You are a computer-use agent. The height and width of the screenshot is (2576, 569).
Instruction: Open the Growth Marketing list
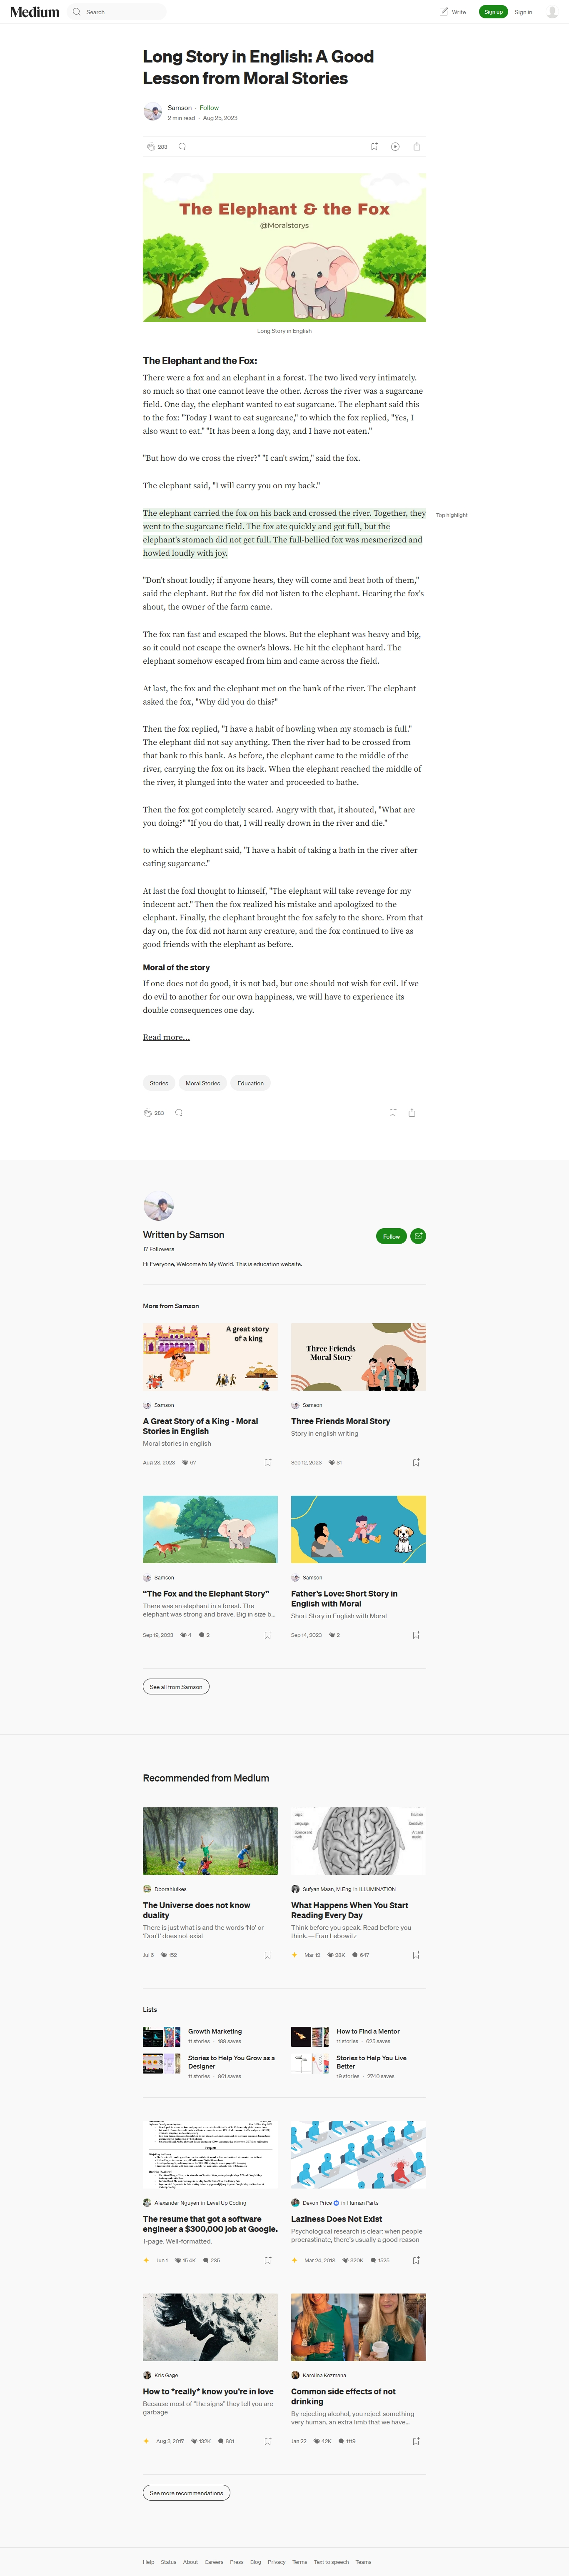[215, 2031]
